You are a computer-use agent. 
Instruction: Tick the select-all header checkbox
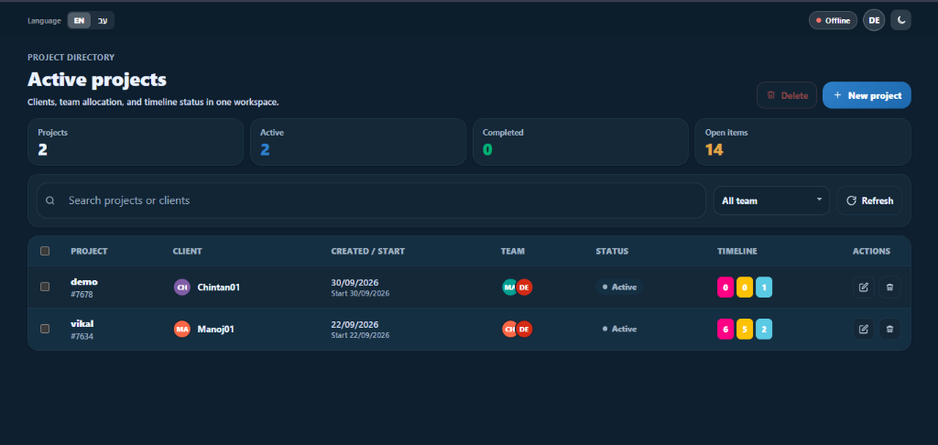[45, 251]
